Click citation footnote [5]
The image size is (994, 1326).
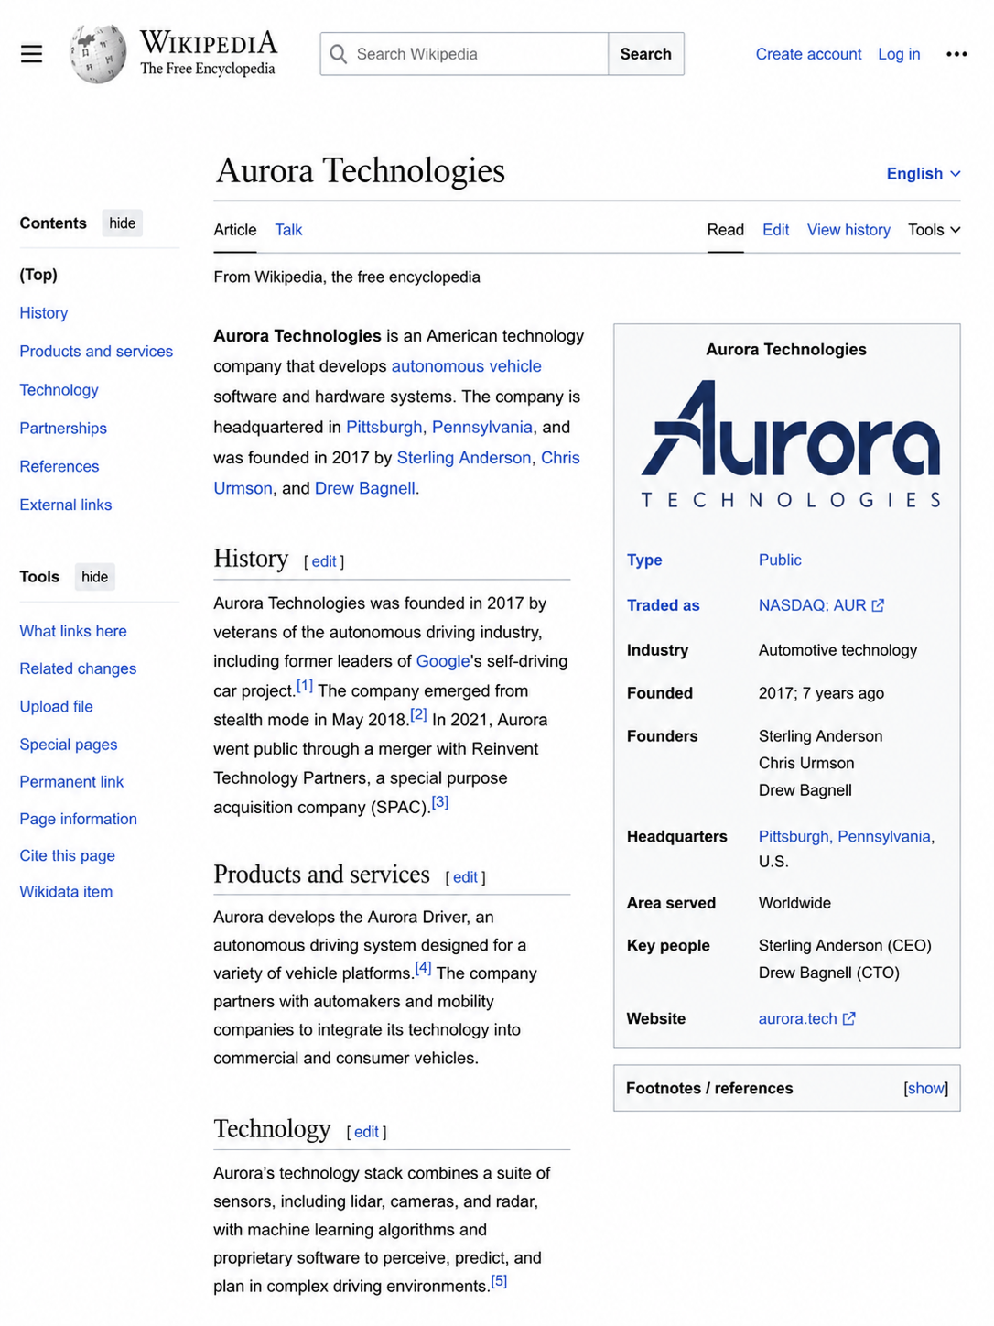[499, 1281]
